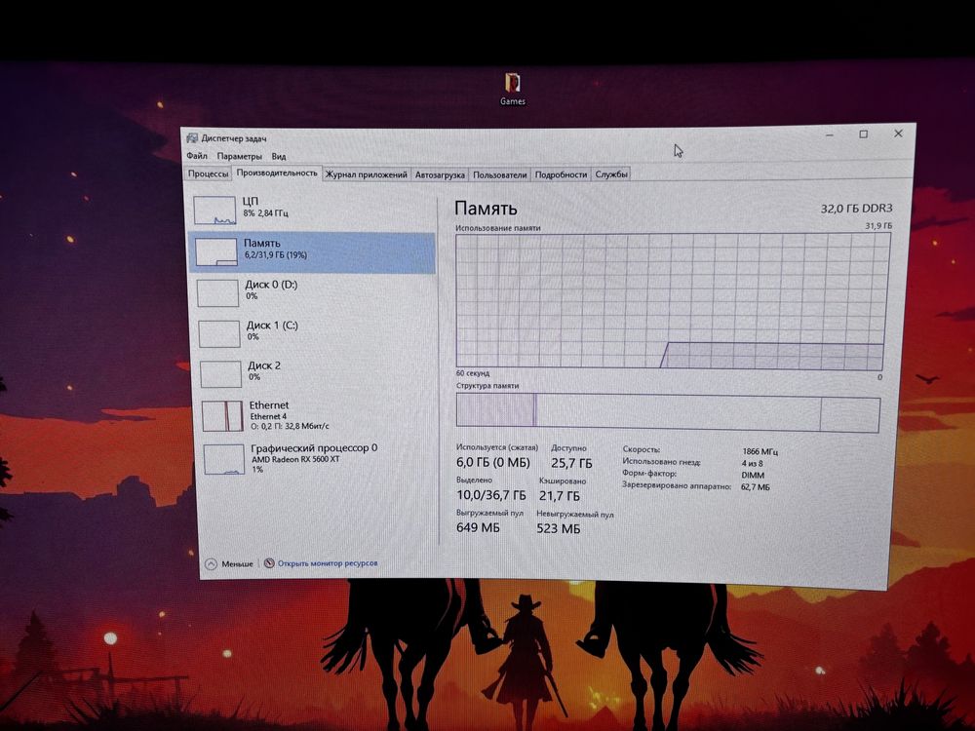Click the 649 МБ paged pool value
The height and width of the screenshot is (731, 975).
coord(478,527)
